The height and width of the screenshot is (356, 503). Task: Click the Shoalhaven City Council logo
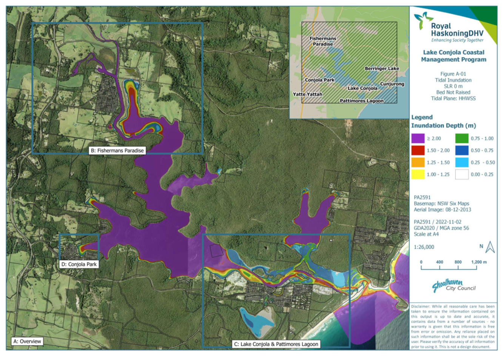pos(454,286)
